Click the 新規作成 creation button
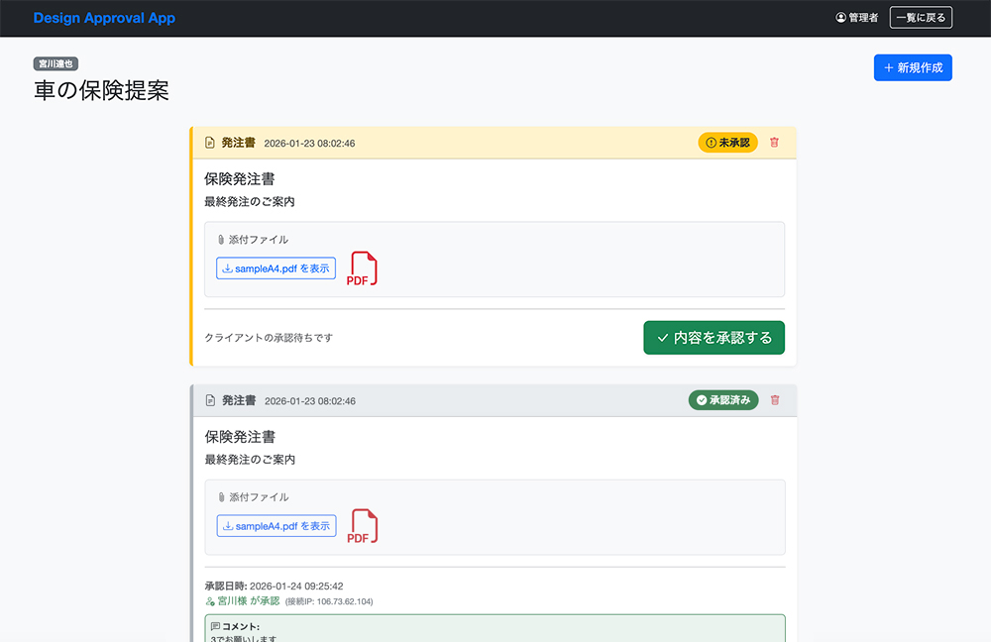Image resolution: width=991 pixels, height=642 pixels. pos(912,67)
